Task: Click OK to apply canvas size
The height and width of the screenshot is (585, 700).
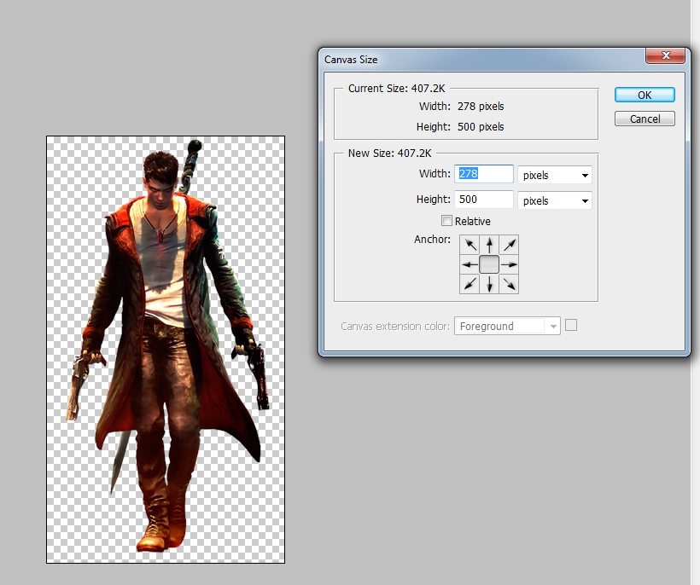Action: pos(645,95)
